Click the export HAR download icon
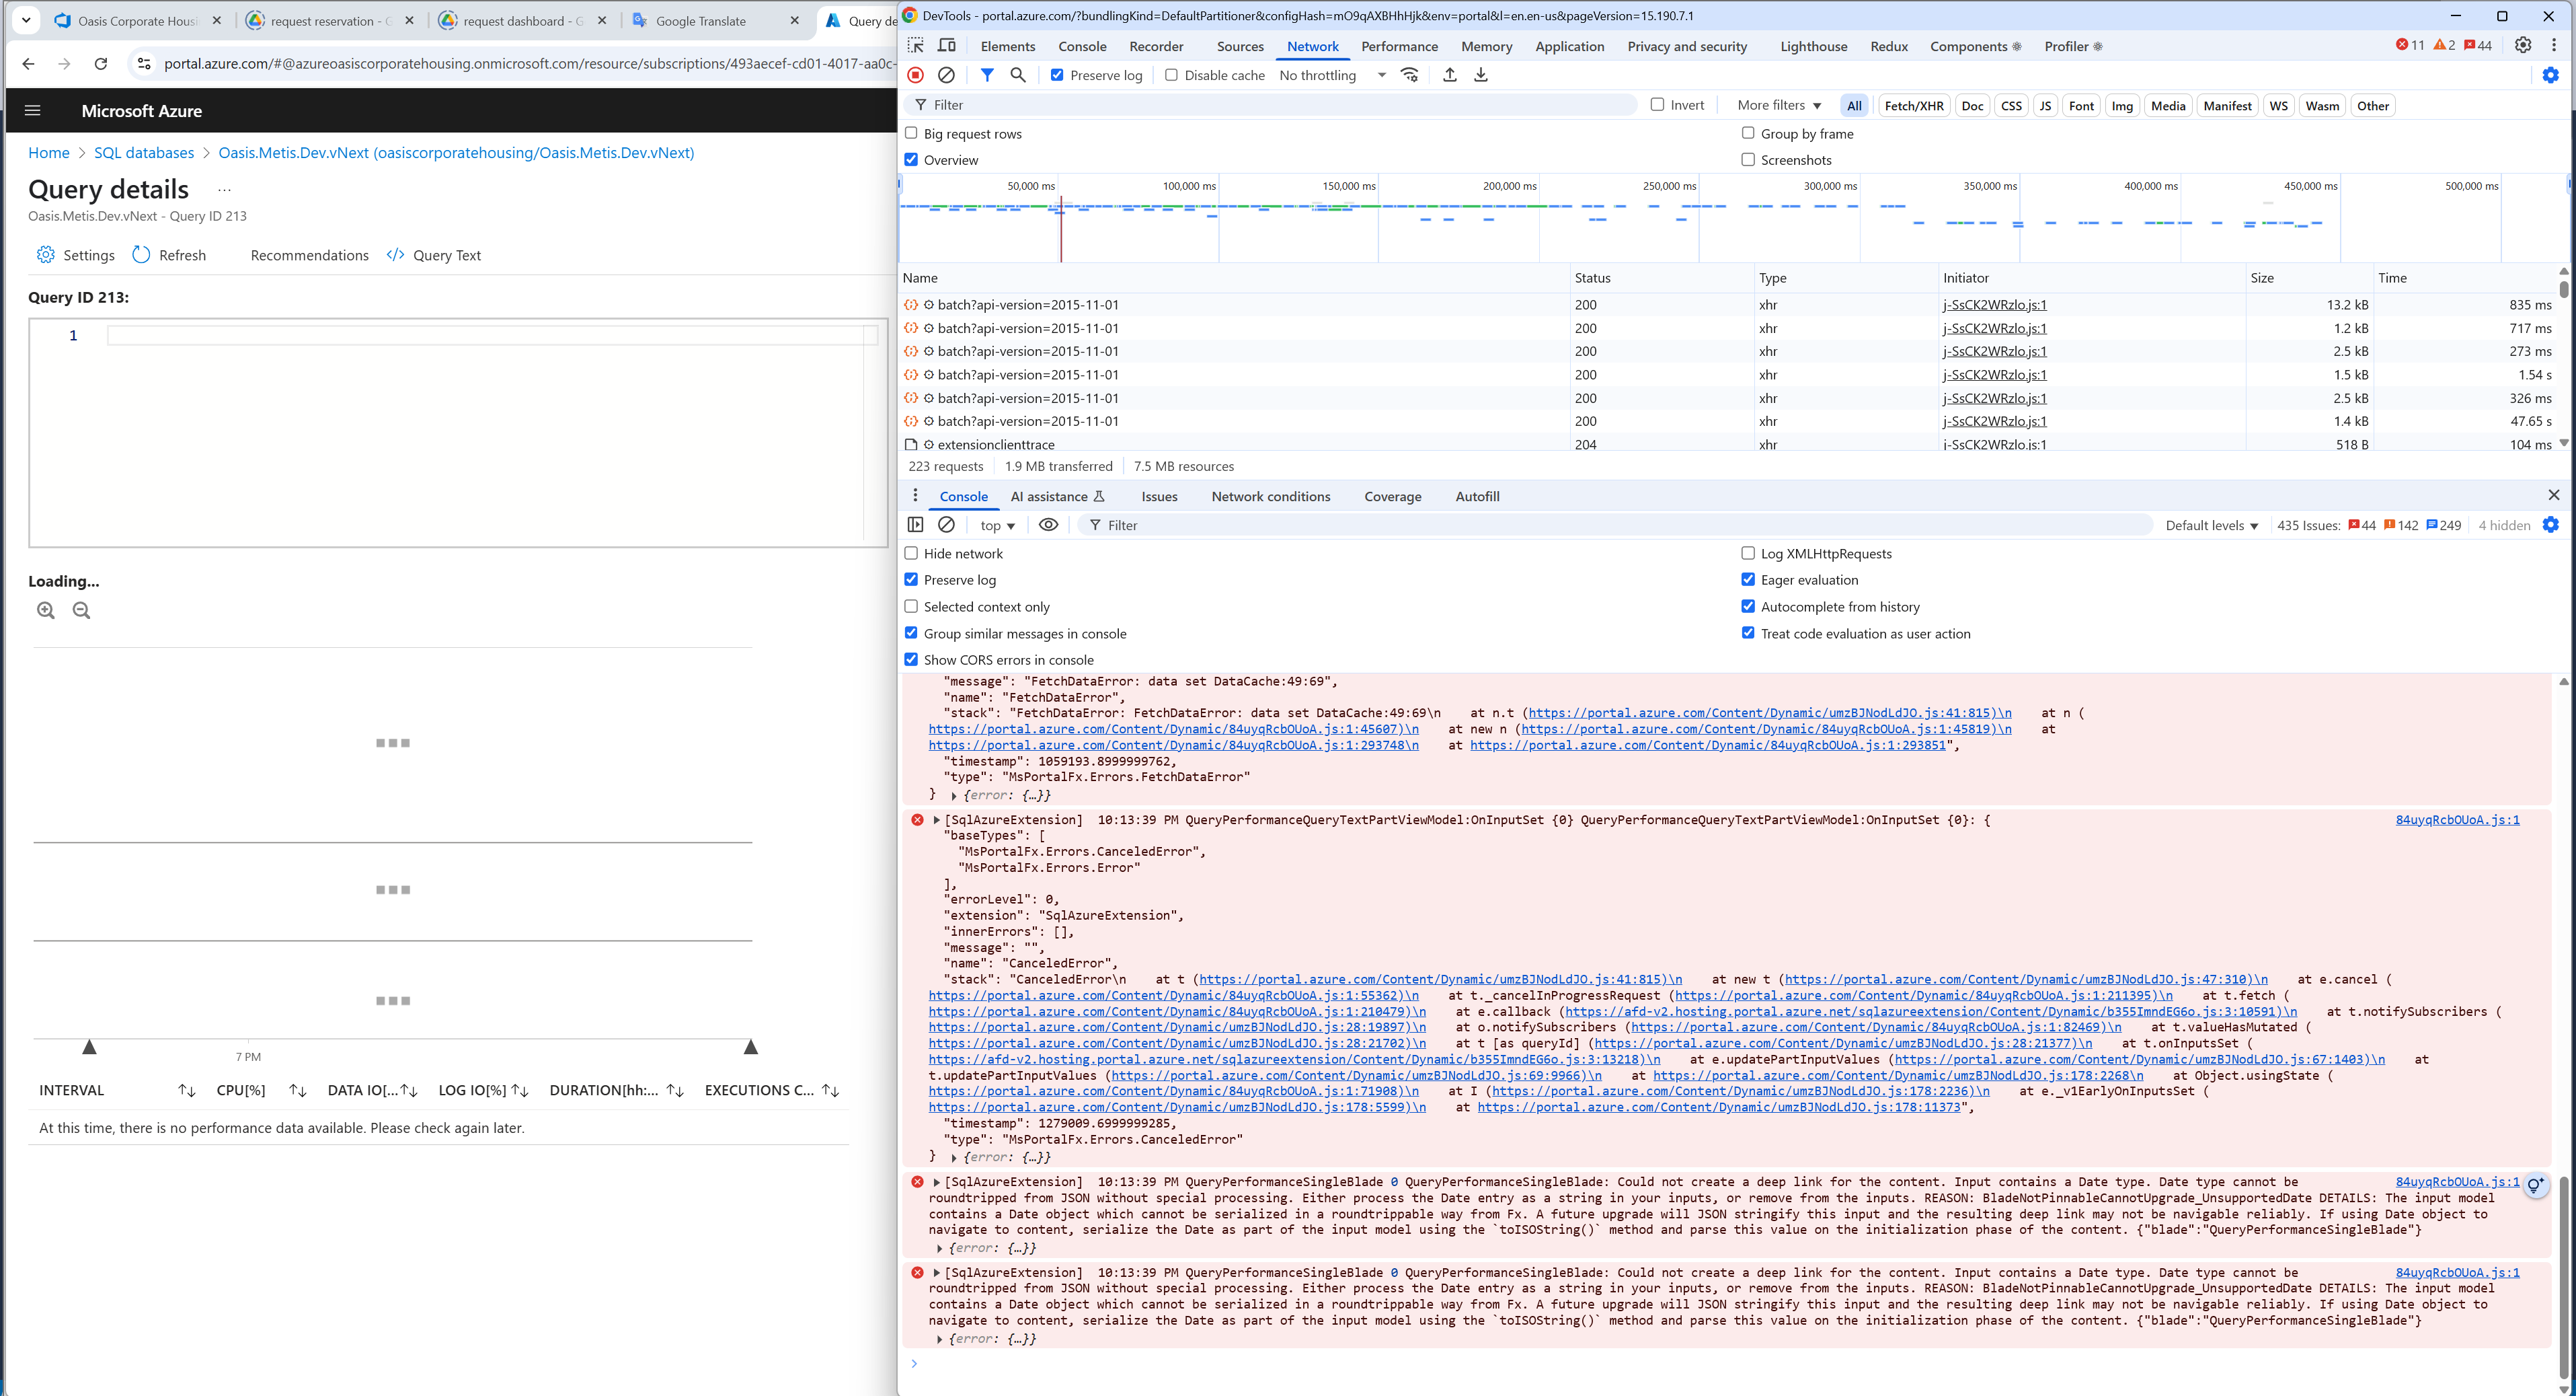 point(1481,75)
